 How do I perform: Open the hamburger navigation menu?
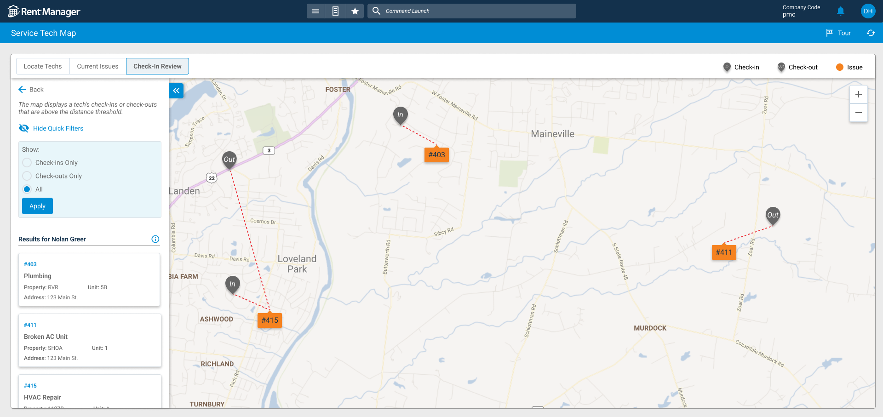[x=315, y=11]
